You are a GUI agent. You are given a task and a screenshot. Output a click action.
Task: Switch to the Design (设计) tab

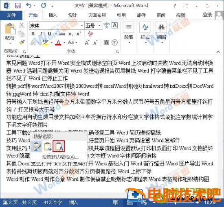72,15
